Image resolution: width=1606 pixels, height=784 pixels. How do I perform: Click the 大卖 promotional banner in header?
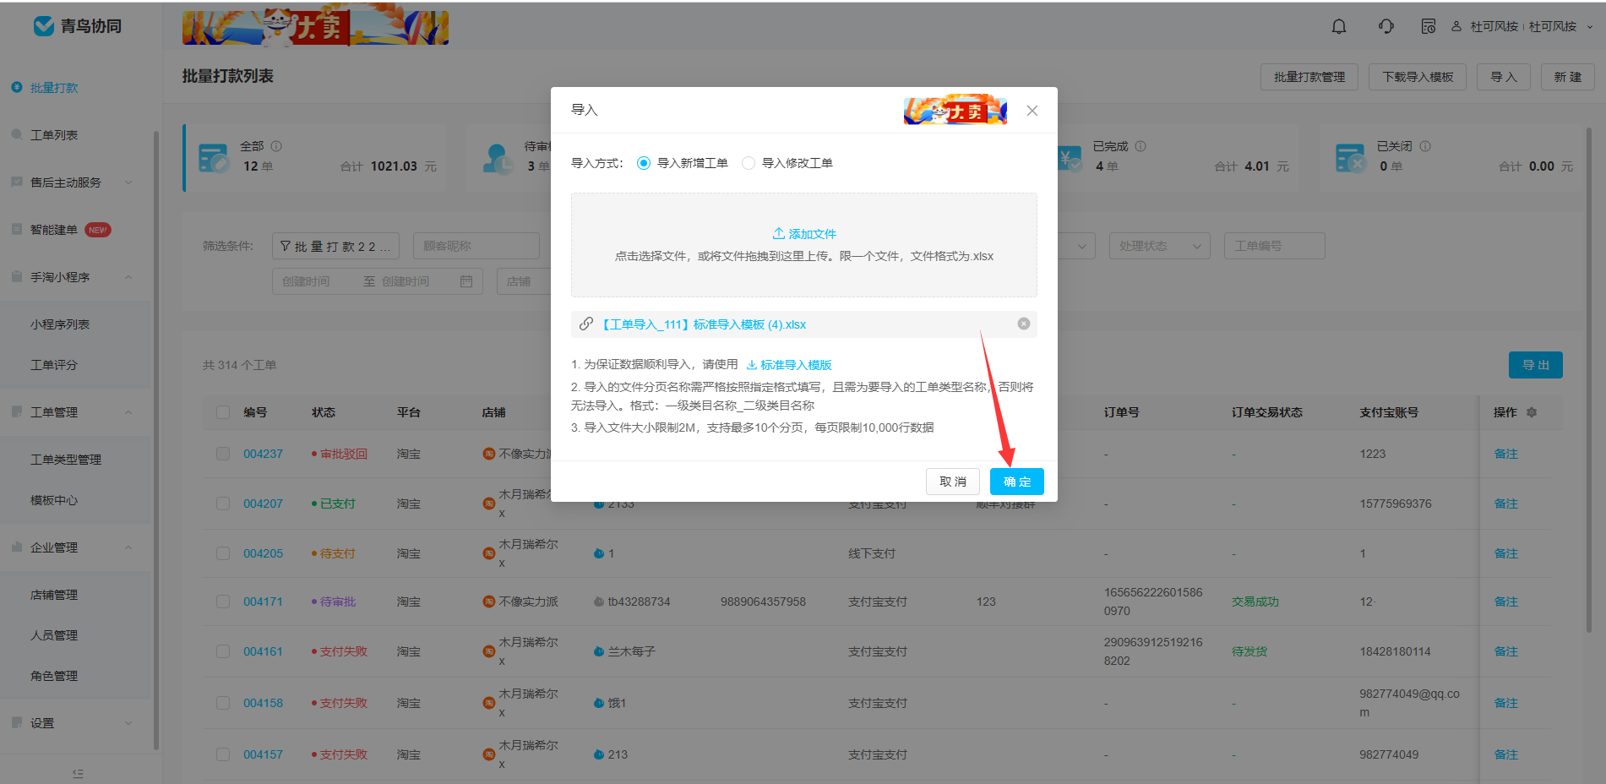pos(315,28)
